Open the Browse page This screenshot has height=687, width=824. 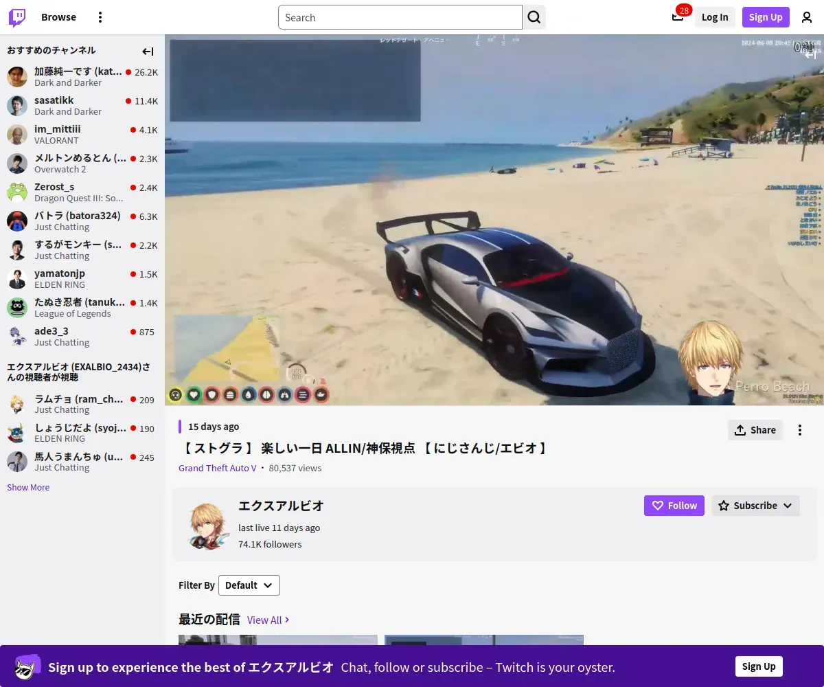(58, 17)
